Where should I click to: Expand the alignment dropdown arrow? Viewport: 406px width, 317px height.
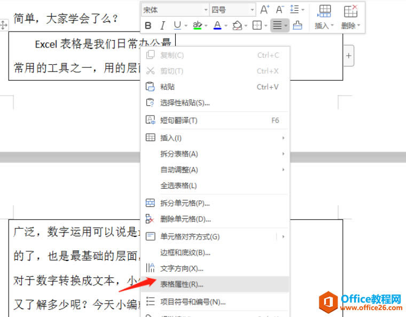click(286, 26)
